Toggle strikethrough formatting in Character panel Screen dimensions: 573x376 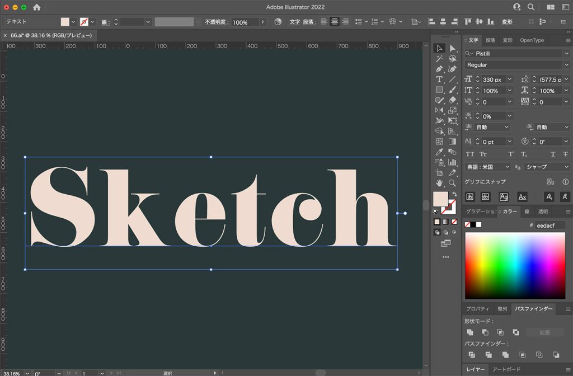coord(566,154)
